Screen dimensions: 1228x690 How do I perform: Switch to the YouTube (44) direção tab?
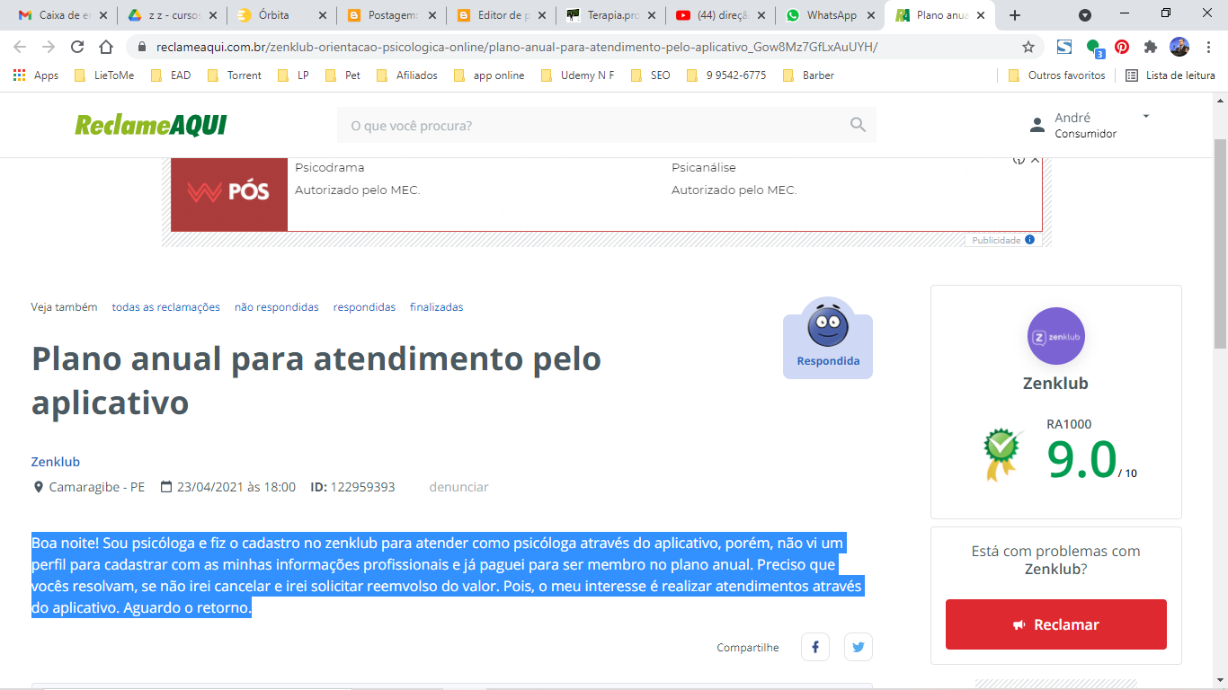tap(719, 15)
